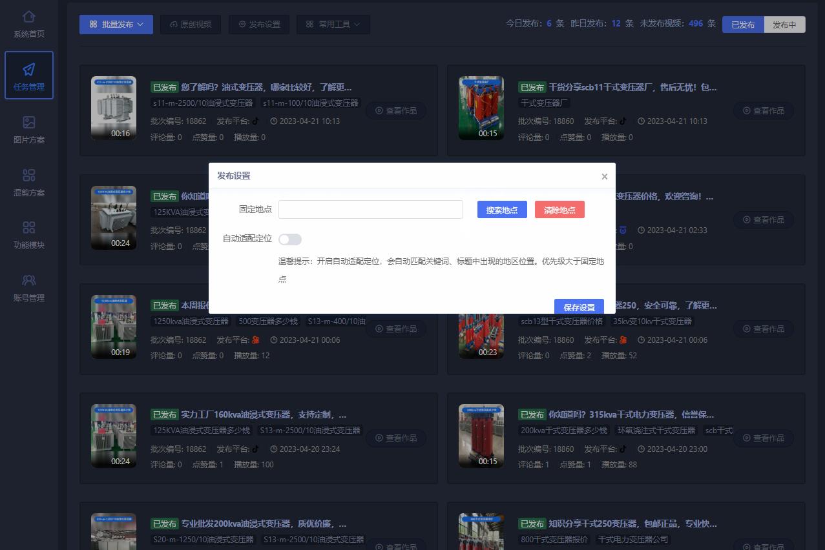Click the 保存设置 button in the dialog
Viewport: 825px width, 550px height.
579,307
